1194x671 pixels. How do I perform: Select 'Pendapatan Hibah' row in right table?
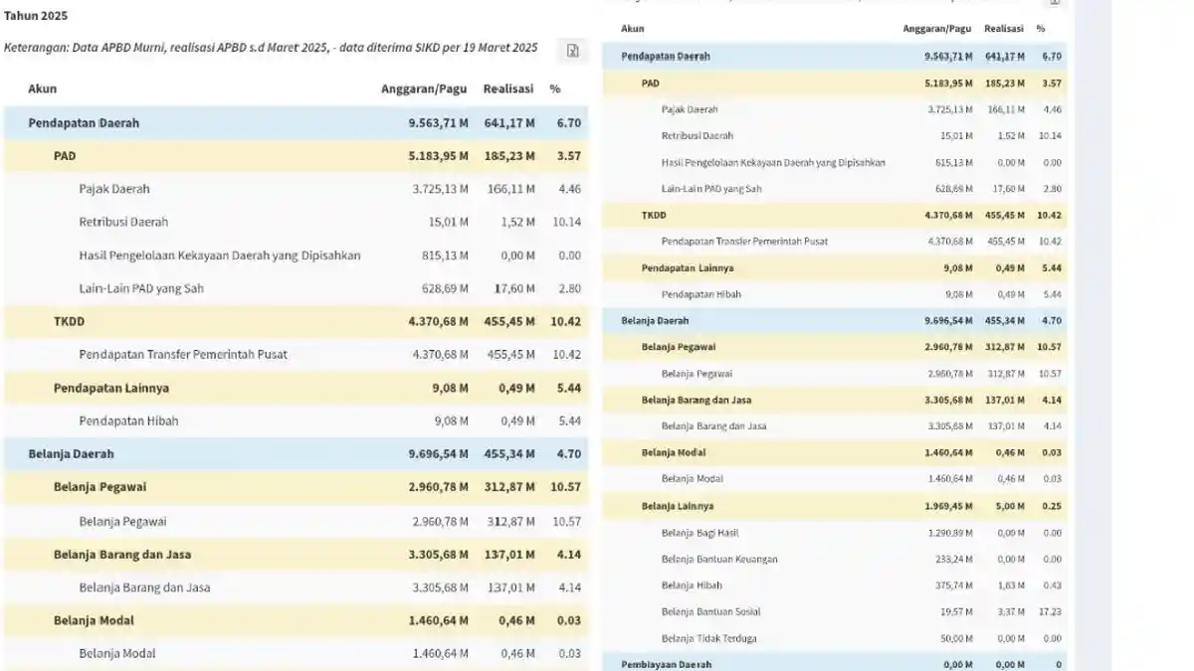click(x=835, y=294)
